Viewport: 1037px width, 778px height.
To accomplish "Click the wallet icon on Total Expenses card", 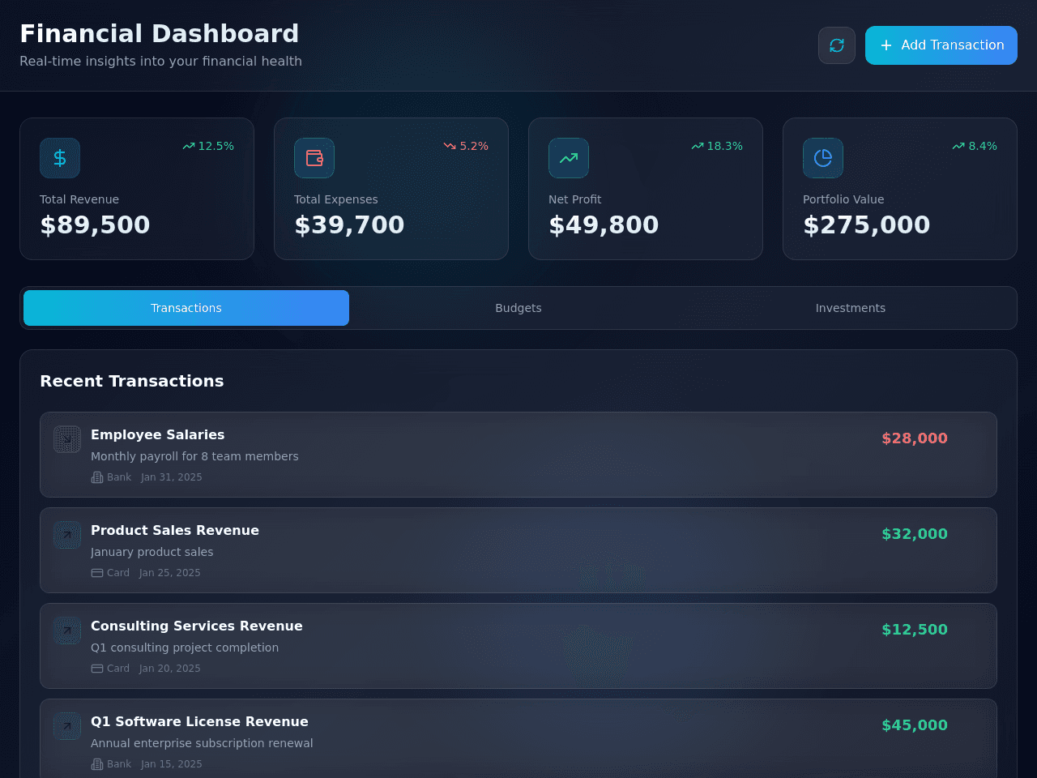I will tap(314, 158).
